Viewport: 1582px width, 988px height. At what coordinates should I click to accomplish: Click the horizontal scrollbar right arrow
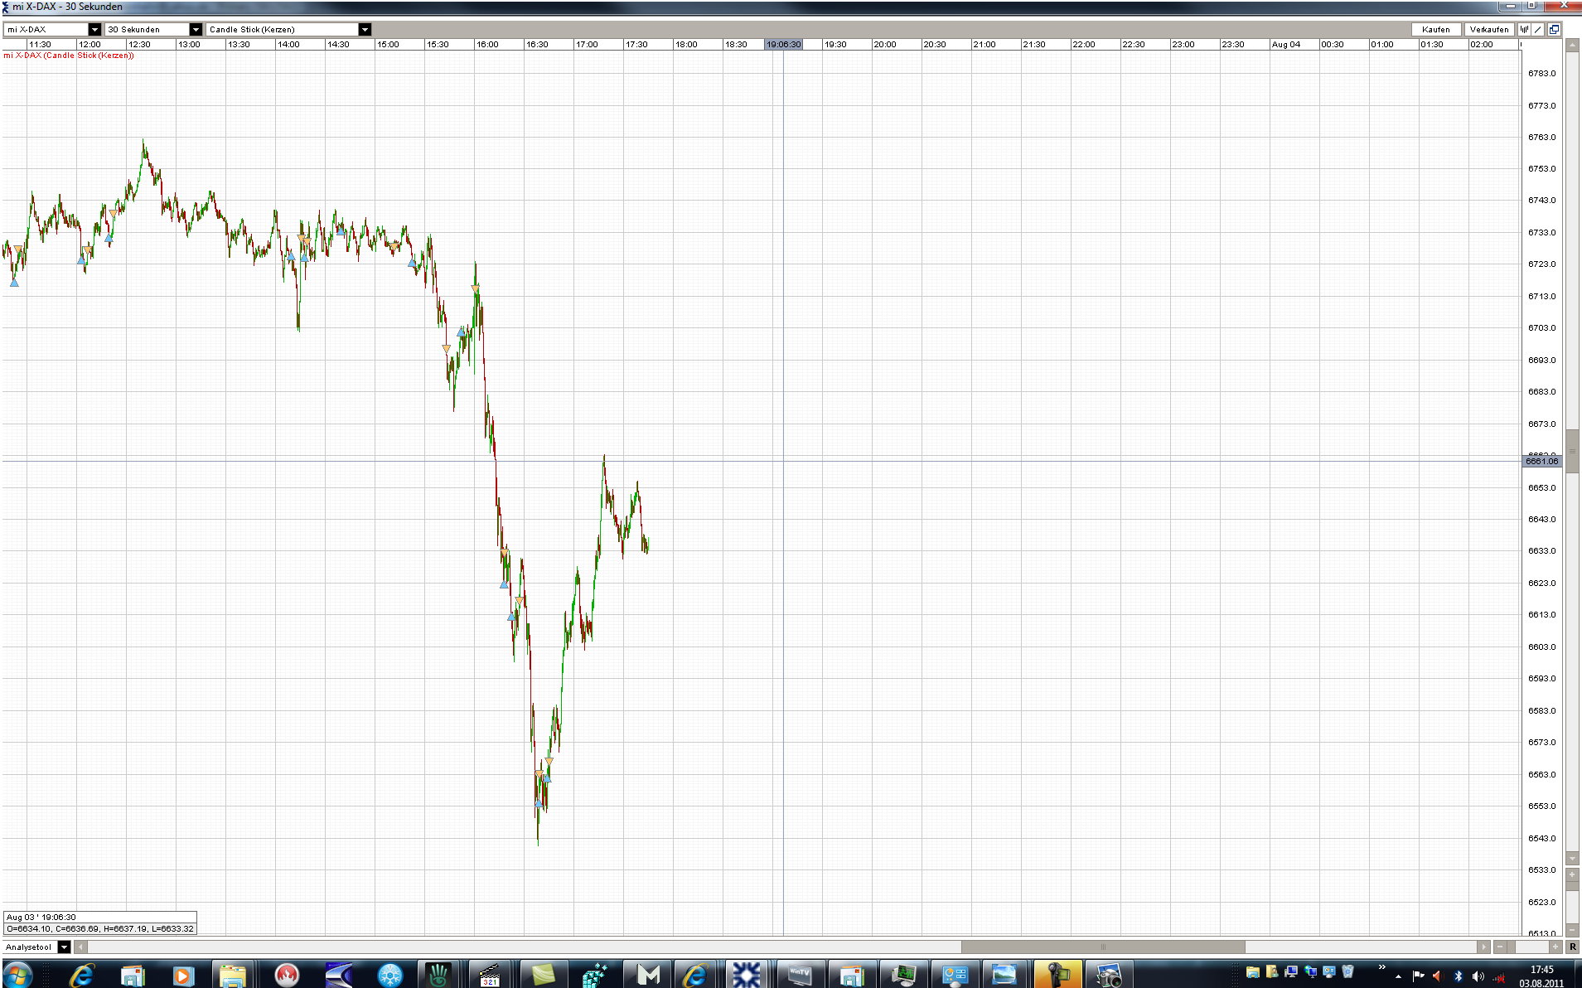click(x=1483, y=947)
